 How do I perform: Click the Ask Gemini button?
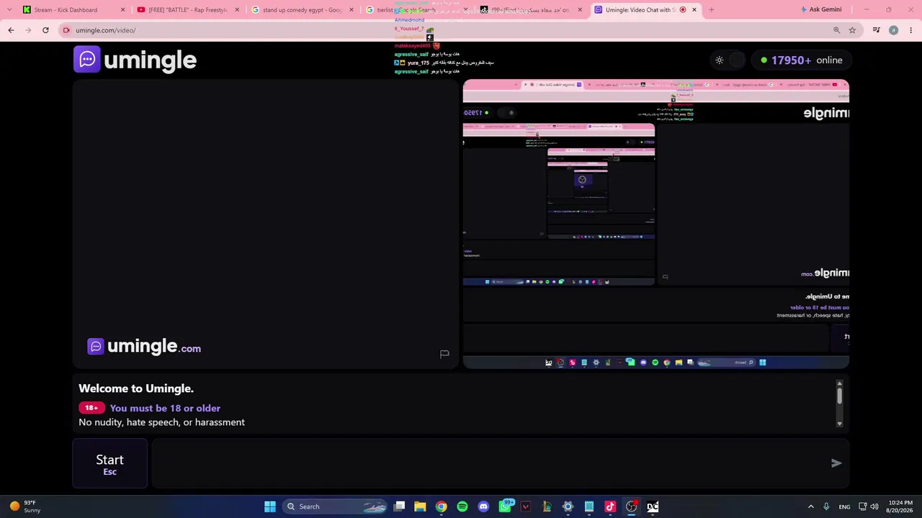coord(821,9)
